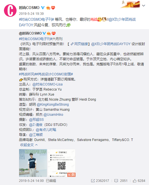Viewport: 149px width, 185px height.
Task: Open the #肖战听风# hashtag topic
Action: [x=27, y=74]
